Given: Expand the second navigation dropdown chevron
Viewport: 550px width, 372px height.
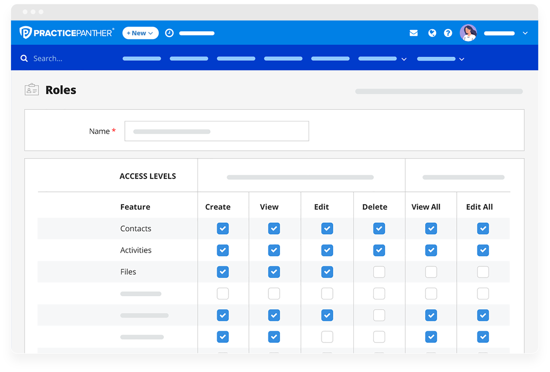Looking at the screenshot, I should click(404, 59).
